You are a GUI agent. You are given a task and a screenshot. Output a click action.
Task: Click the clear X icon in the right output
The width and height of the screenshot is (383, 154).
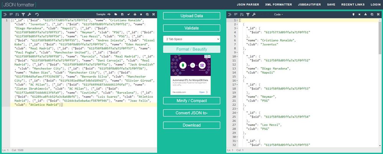pyautogui.click(x=359, y=15)
